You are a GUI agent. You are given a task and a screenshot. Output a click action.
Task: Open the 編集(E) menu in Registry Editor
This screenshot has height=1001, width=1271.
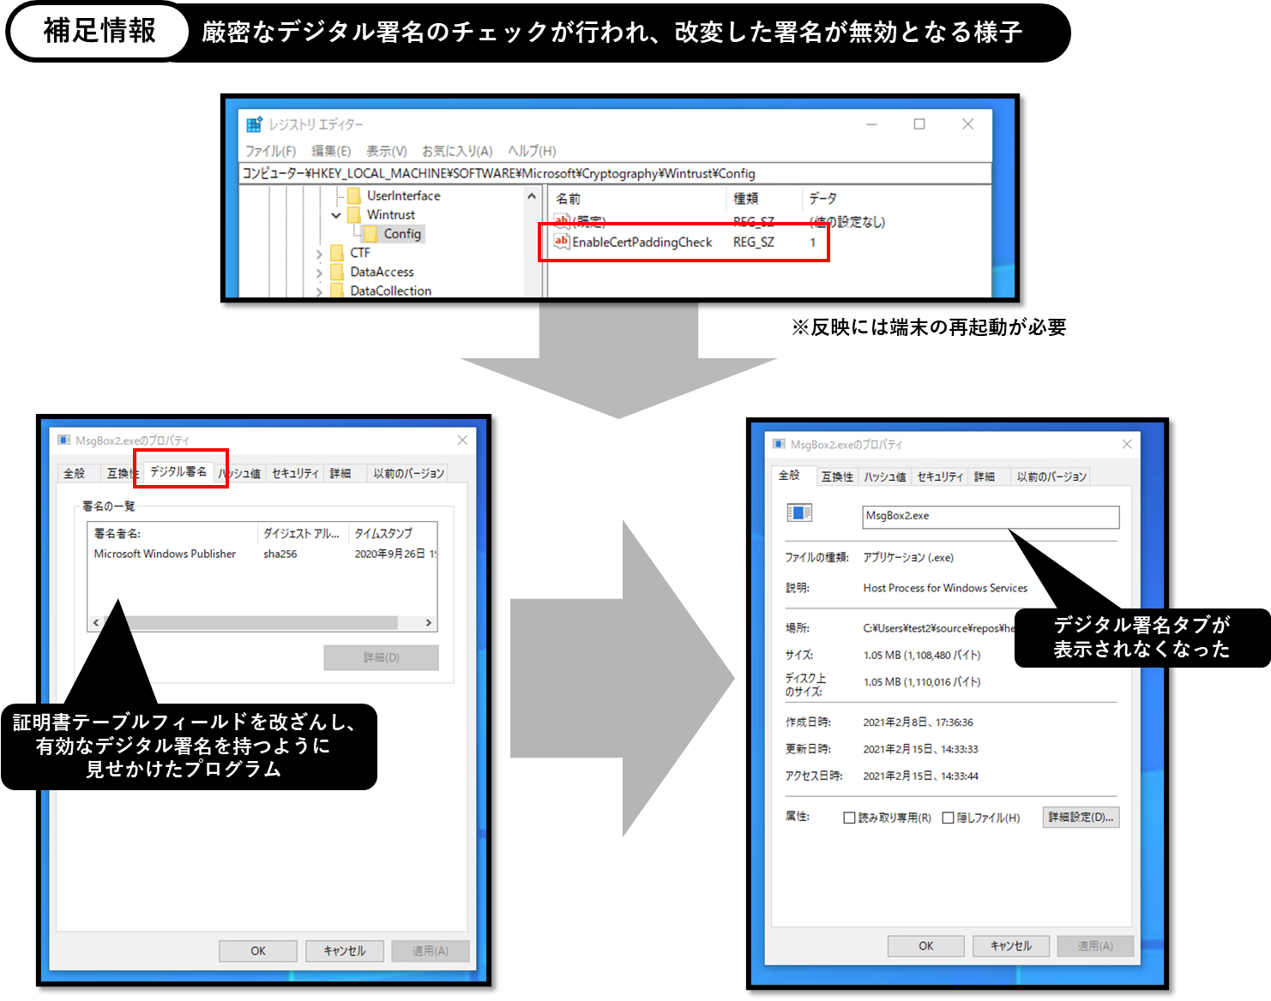[331, 151]
